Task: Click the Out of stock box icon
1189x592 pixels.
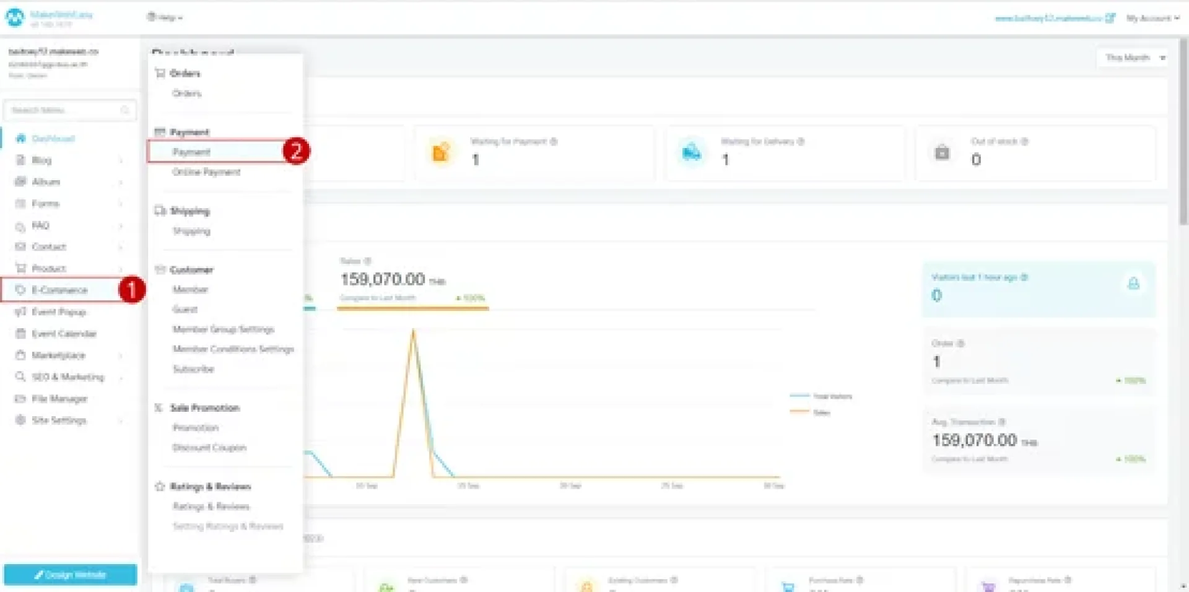Action: point(942,152)
